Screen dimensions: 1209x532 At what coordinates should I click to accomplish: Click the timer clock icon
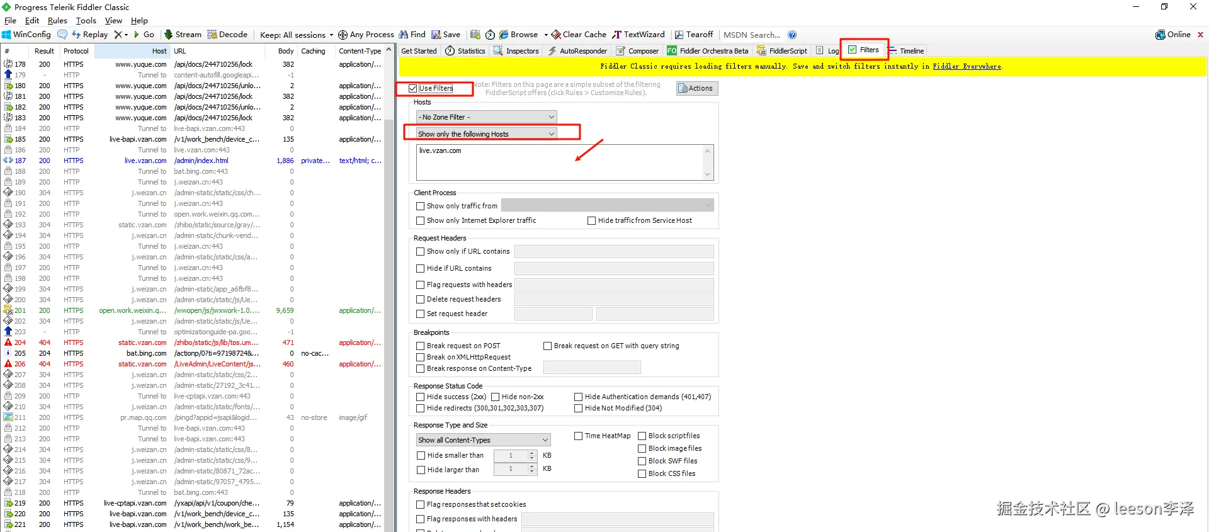pos(491,35)
